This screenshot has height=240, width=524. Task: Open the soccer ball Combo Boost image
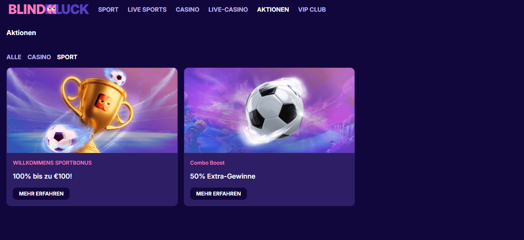(x=269, y=110)
